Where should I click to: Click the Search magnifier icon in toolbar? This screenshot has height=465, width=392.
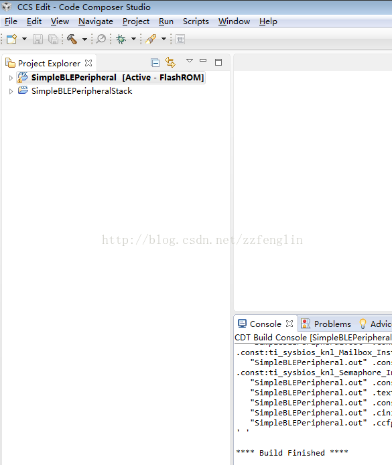tap(101, 39)
